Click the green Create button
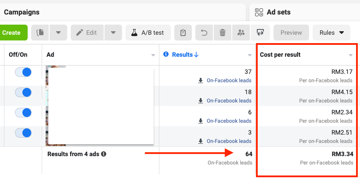360x190 pixels. tap(13, 33)
